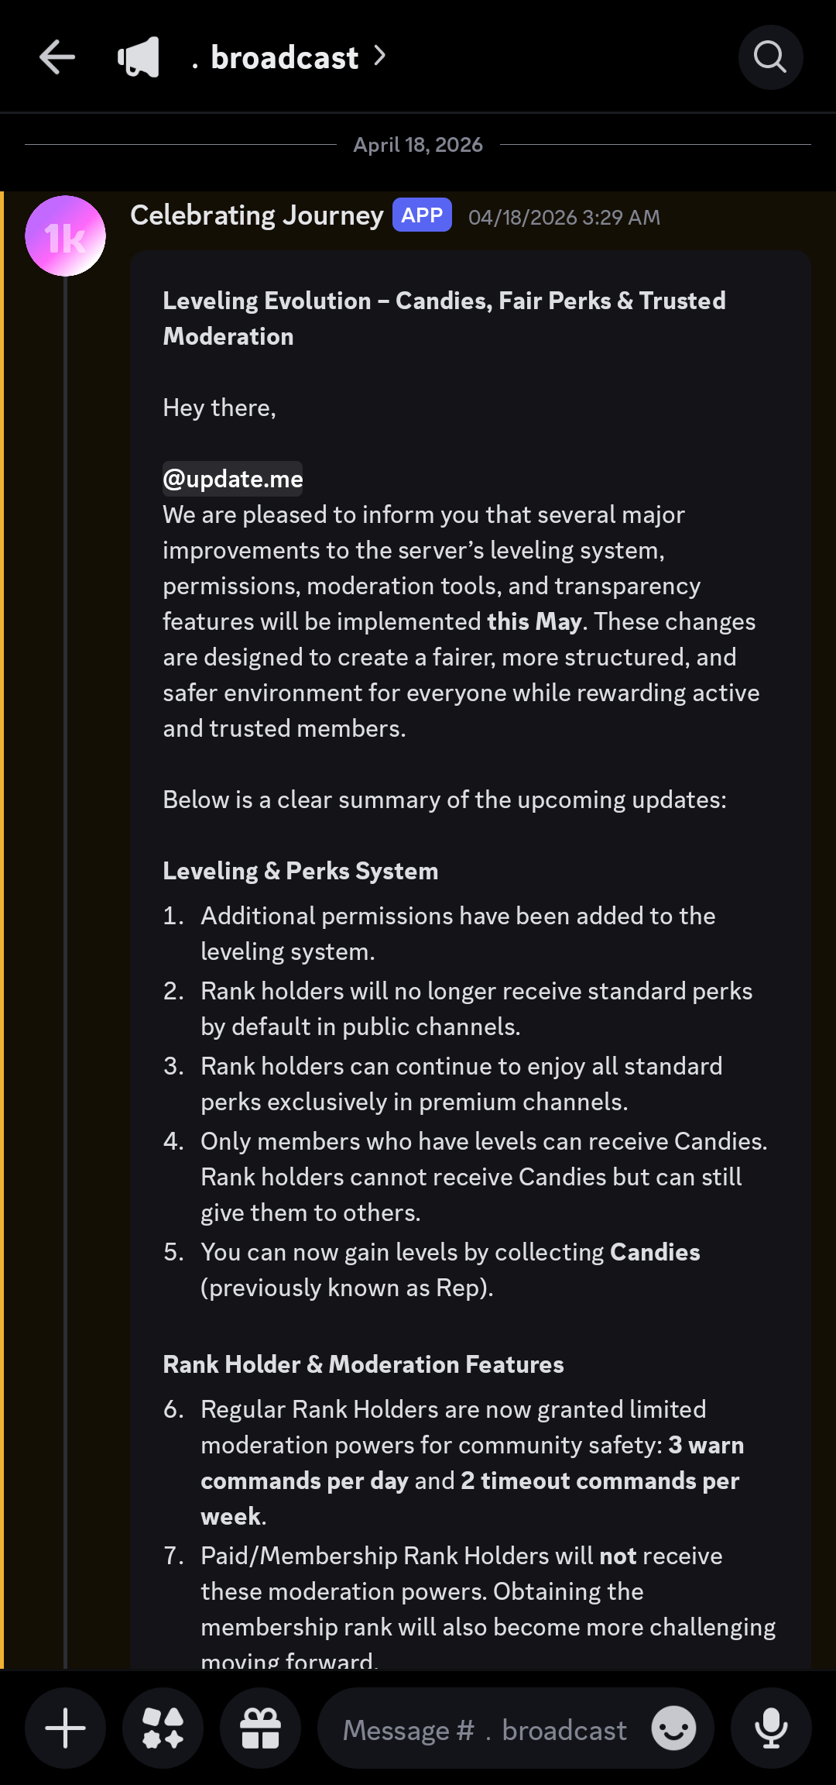Select the megaphone announcement channel icon
This screenshot has height=1785, width=836.
pyautogui.click(x=138, y=56)
